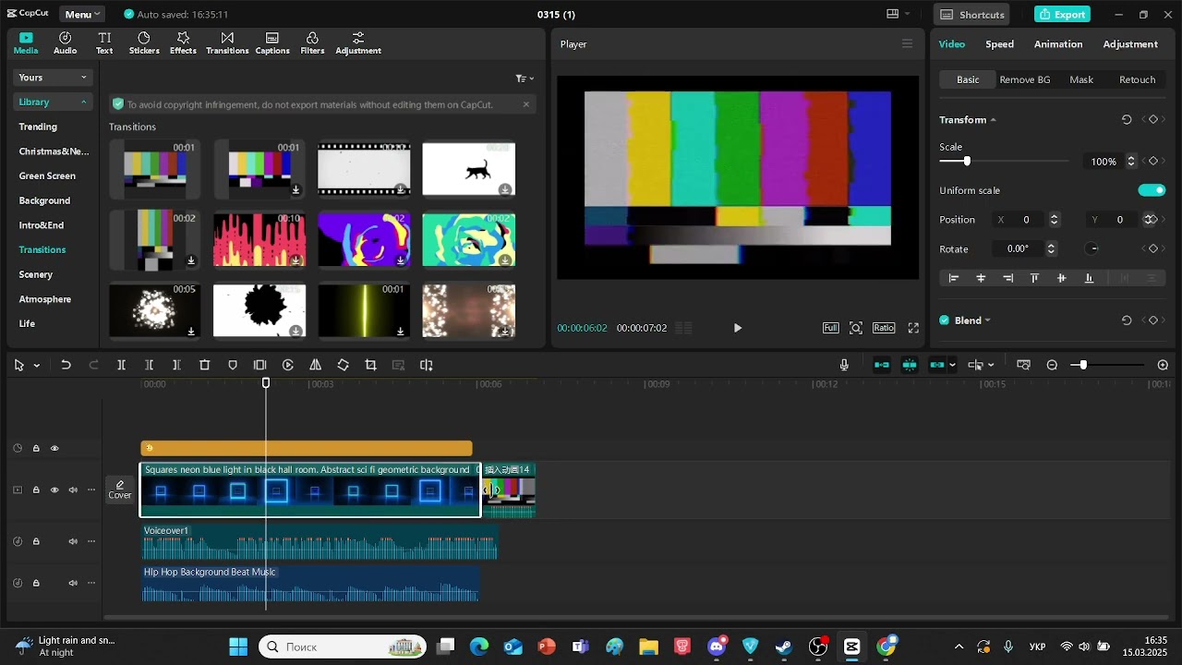Image resolution: width=1182 pixels, height=665 pixels.
Task: Reset the Transform settings
Action: (x=1127, y=120)
